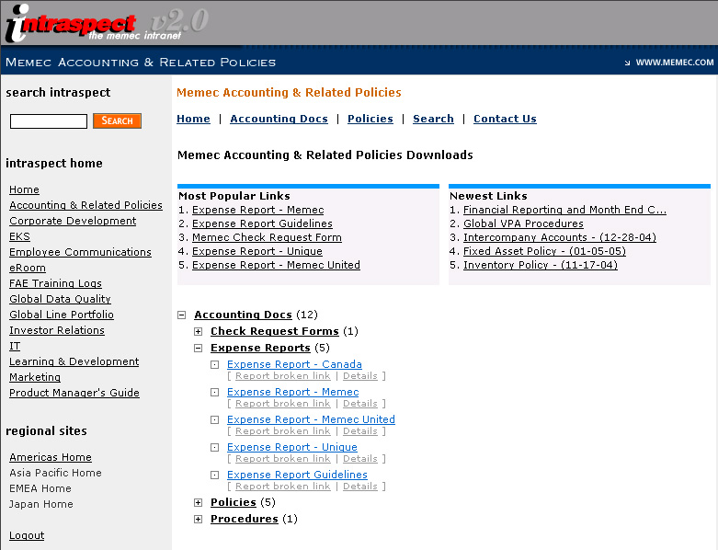Open the Accounting Docs tree heading link
Viewport: 718px width, 550px height.
[243, 315]
